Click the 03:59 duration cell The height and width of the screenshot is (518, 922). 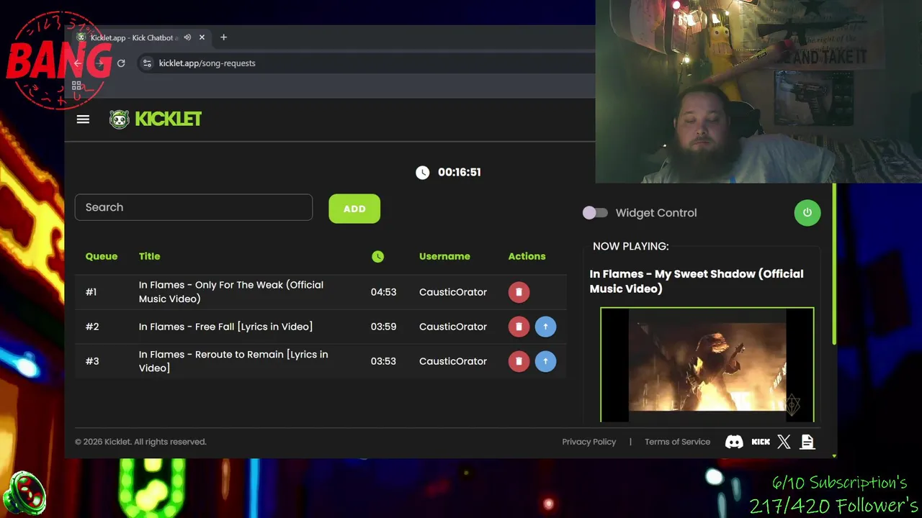click(x=383, y=327)
